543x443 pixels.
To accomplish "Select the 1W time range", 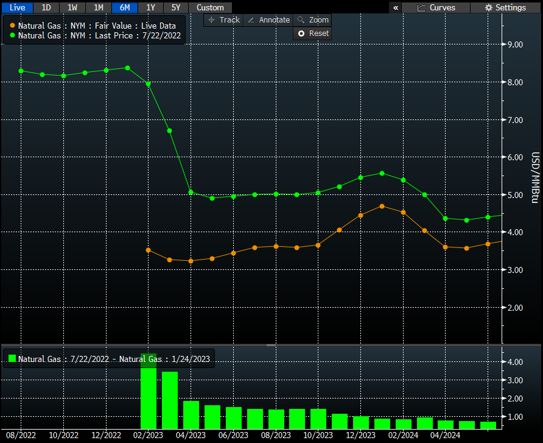I will click(72, 7).
